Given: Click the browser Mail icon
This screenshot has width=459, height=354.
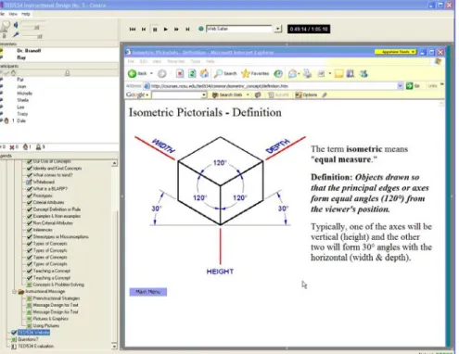Looking at the screenshot, I should pos(292,73).
